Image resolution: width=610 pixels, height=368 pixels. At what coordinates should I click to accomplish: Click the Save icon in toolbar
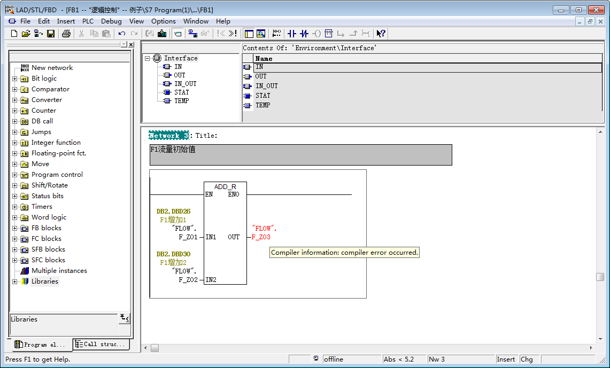(x=51, y=34)
